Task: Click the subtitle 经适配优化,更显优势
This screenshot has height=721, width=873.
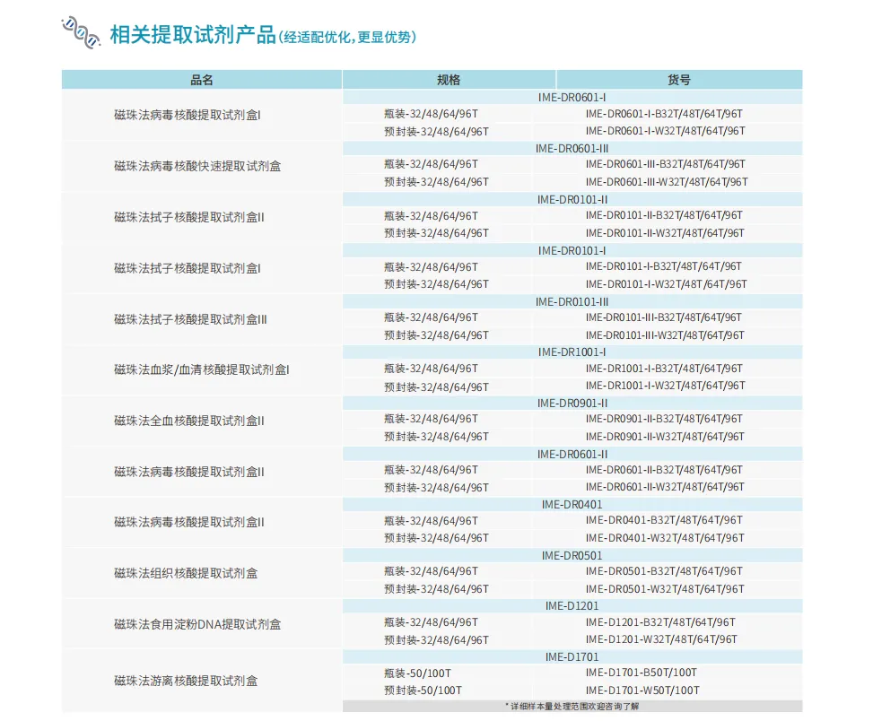Action: coord(346,38)
